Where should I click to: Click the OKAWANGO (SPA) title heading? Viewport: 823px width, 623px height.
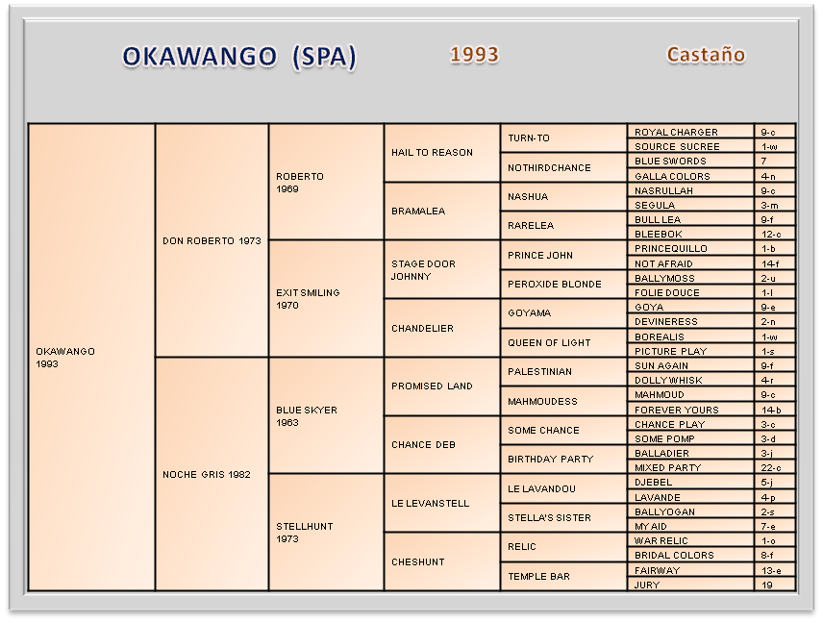point(239,57)
